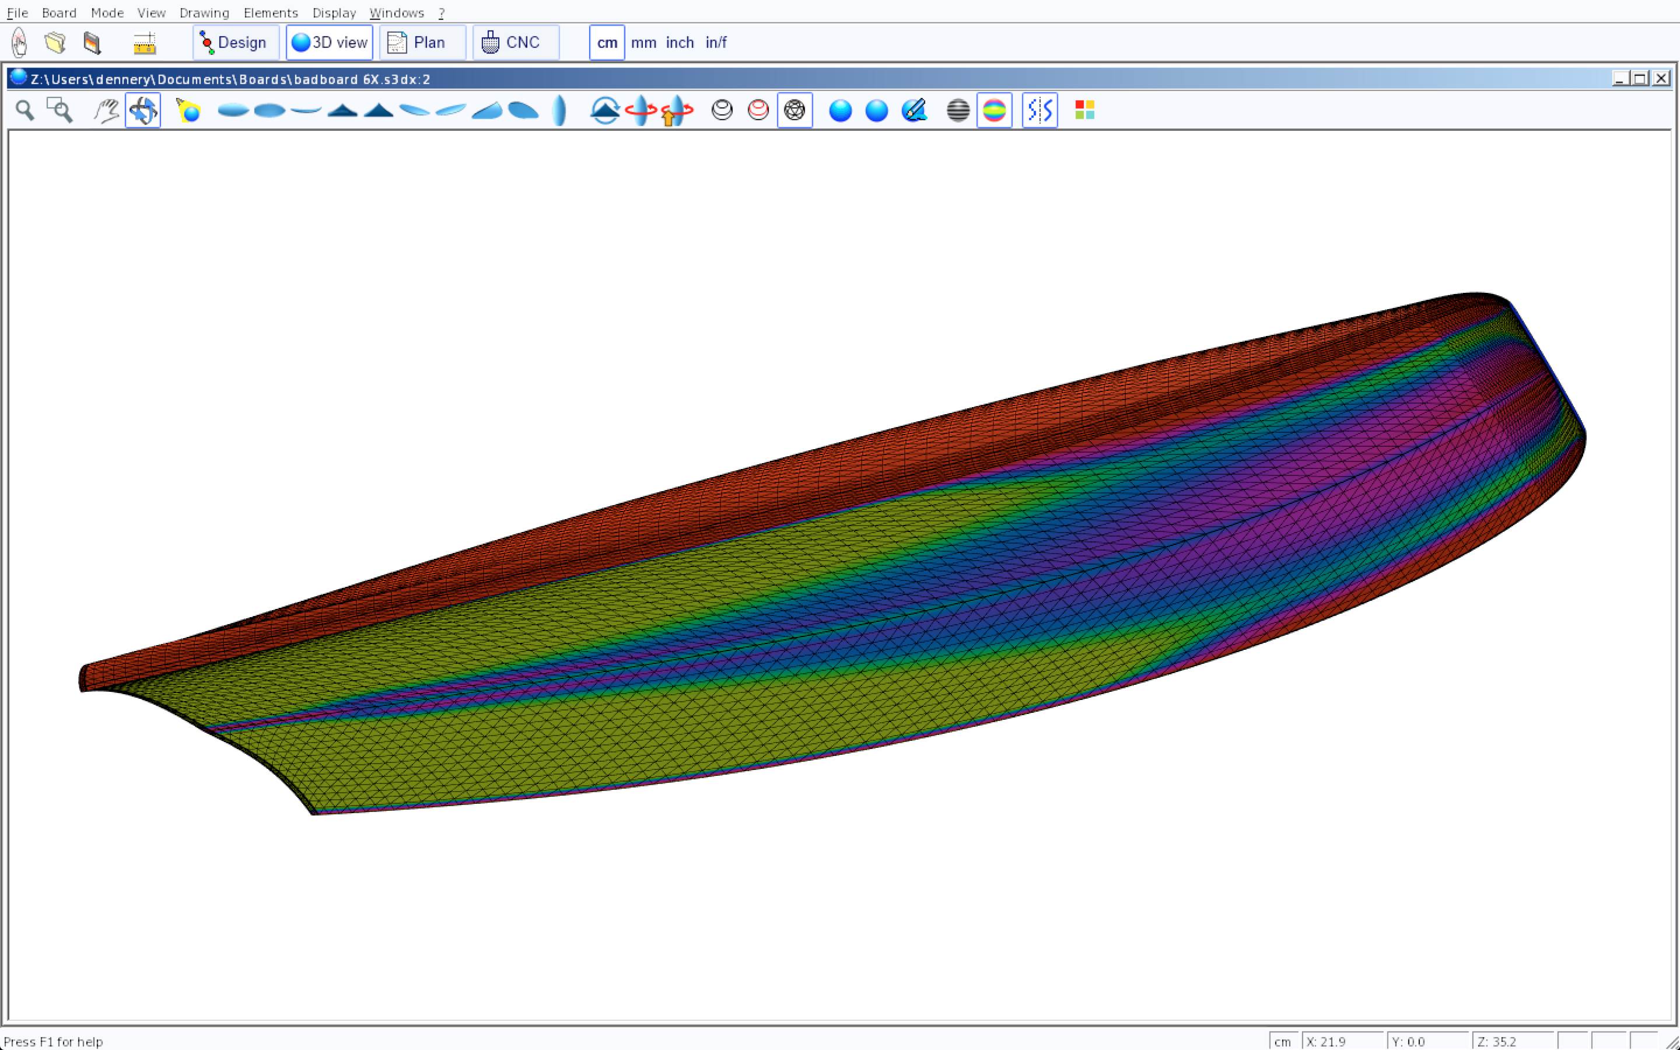
Task: Toggle the triangulated mesh display button
Action: tap(794, 110)
